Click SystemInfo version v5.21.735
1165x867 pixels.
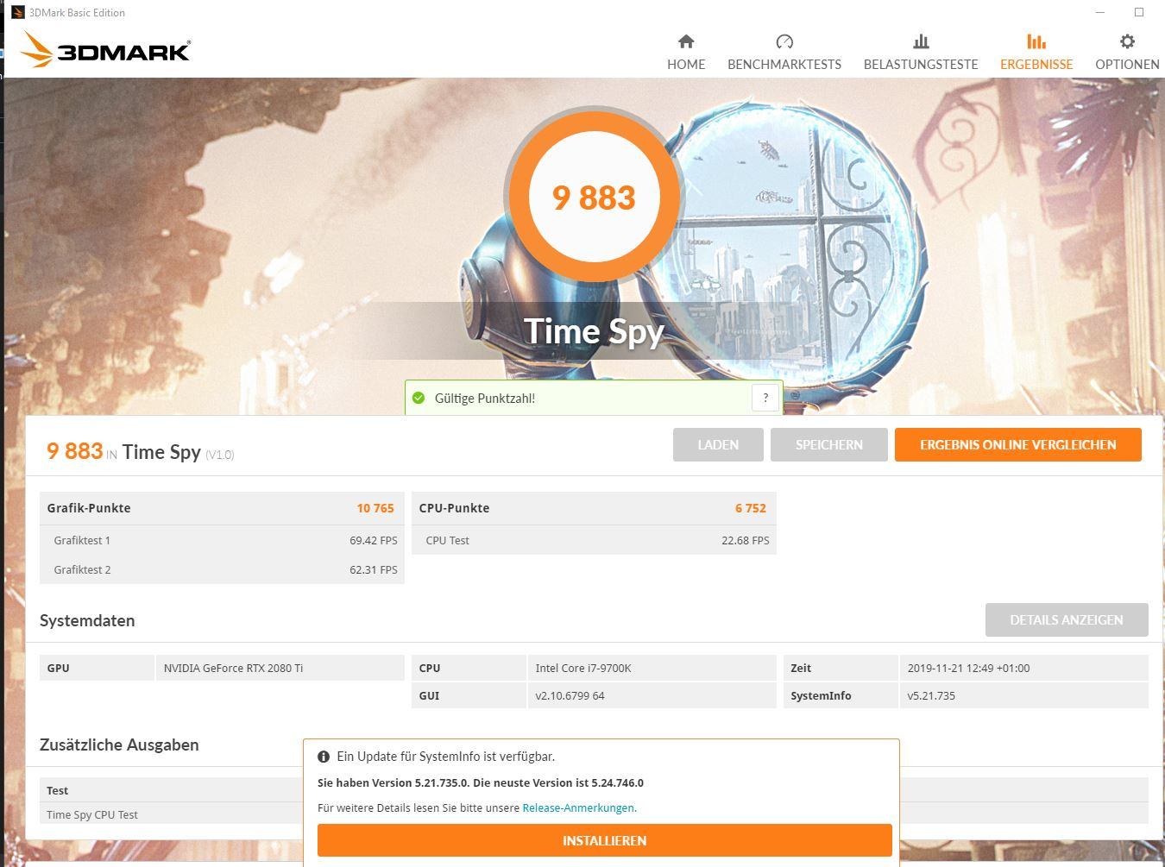(931, 695)
